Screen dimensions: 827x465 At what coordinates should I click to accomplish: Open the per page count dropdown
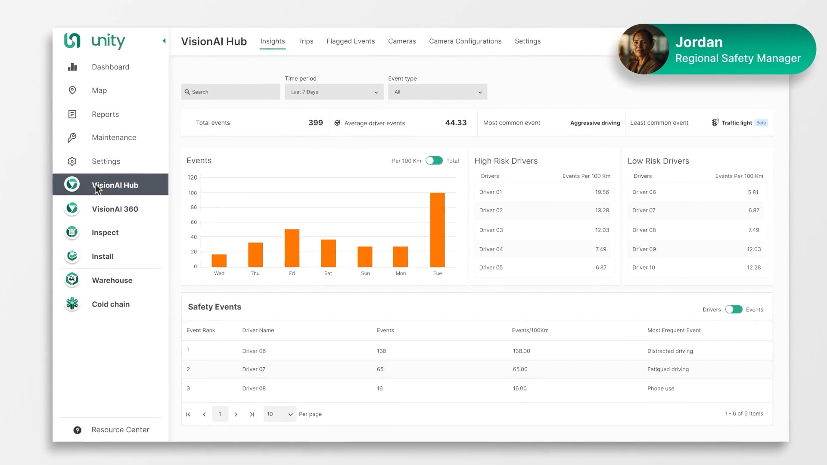[x=280, y=414]
